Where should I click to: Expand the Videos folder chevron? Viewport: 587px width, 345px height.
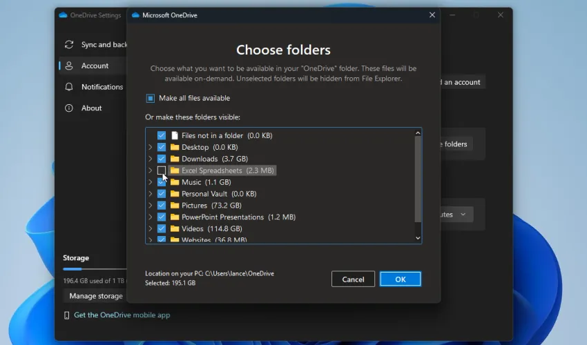[x=151, y=229]
